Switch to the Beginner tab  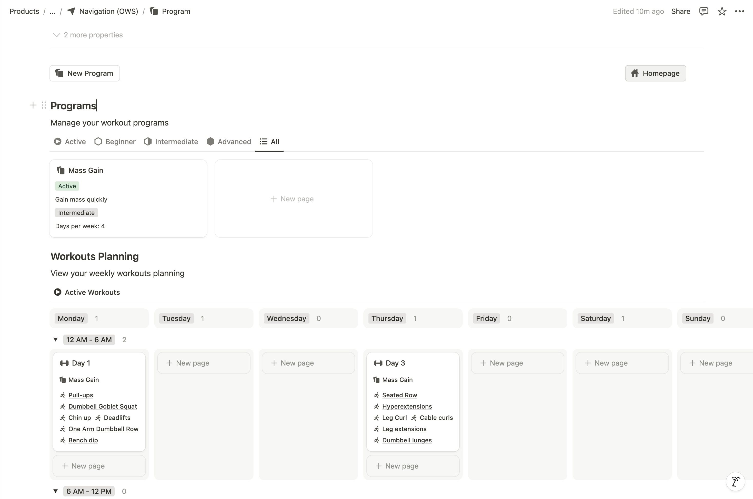[115, 142]
